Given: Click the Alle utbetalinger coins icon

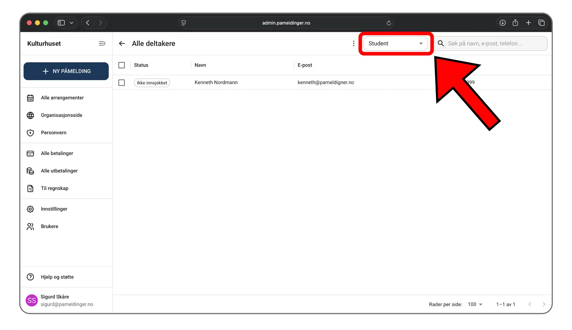Looking at the screenshot, I should click(x=30, y=171).
